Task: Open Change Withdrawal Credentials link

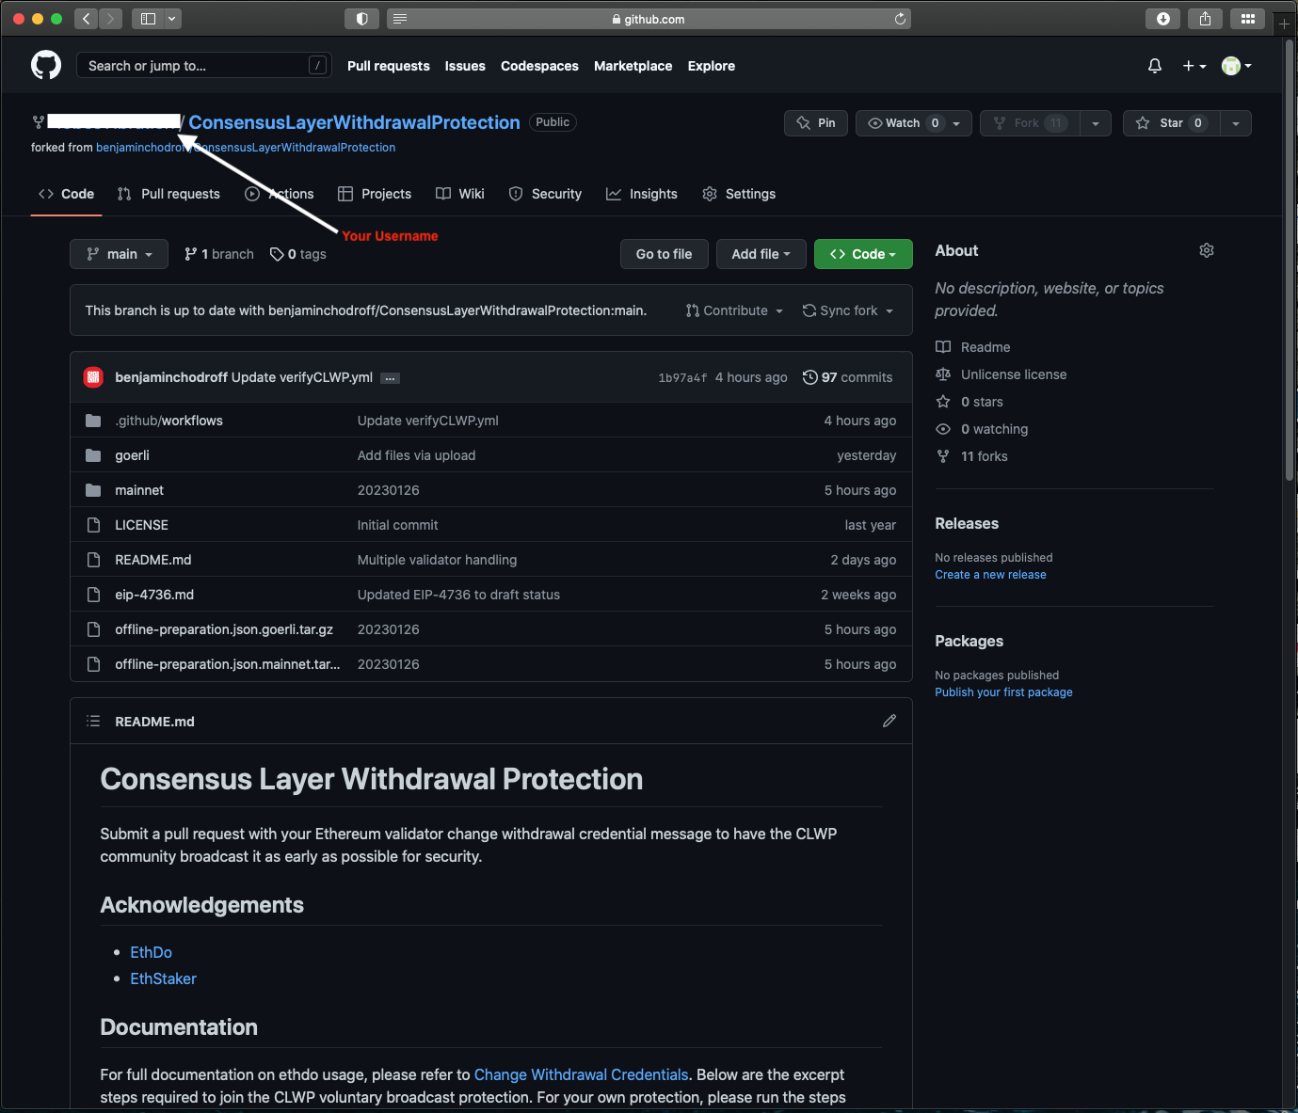Action: [581, 1074]
